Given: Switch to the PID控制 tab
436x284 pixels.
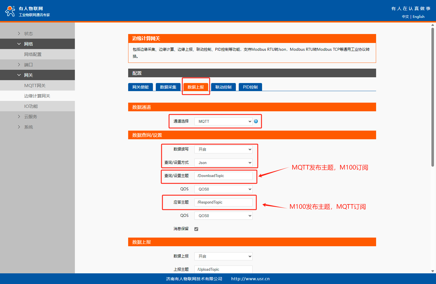Looking at the screenshot, I should (250, 87).
